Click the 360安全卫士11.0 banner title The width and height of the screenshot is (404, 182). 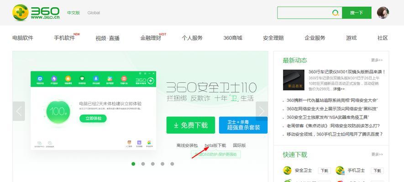click(211, 88)
